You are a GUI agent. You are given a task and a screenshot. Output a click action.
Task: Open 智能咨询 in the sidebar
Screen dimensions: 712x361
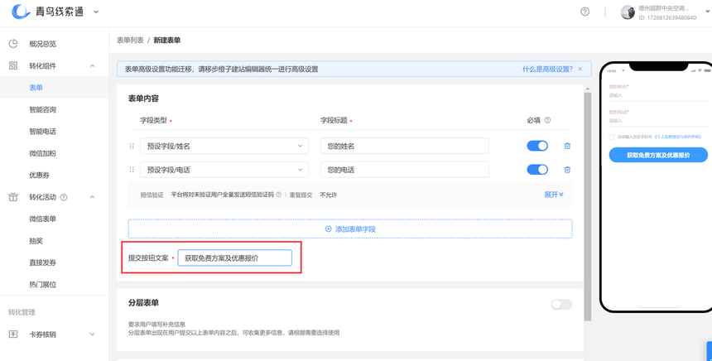[x=43, y=109]
